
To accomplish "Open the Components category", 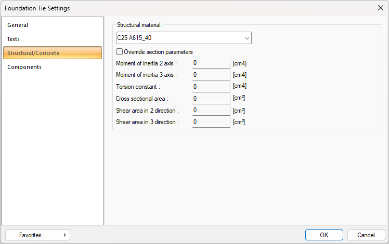I will [24, 67].
